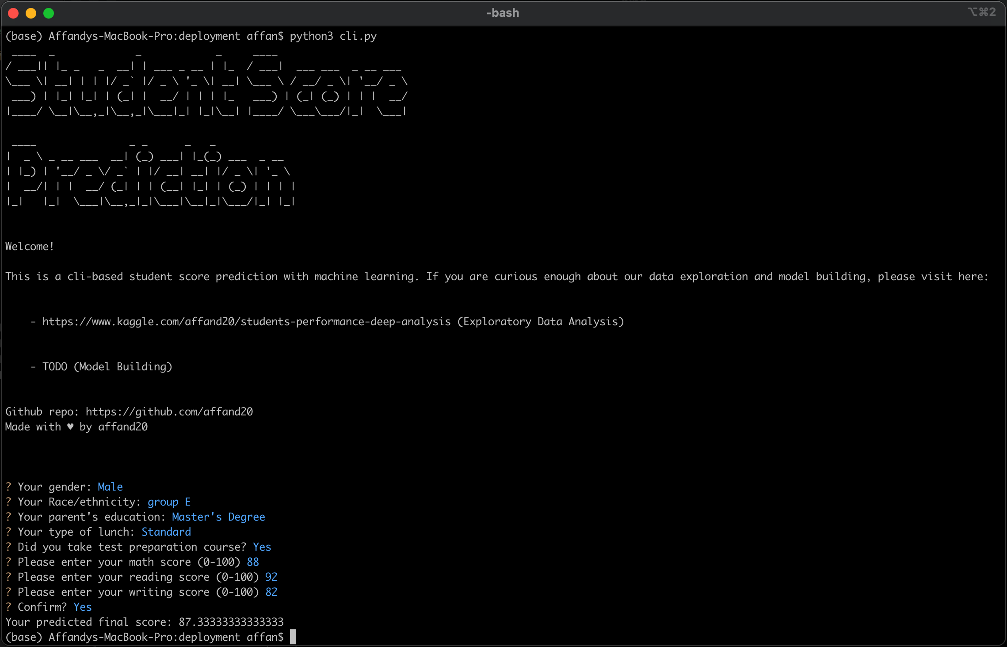Click the "Master's Degree" education answer
This screenshot has width=1007, height=647.
[218, 517]
